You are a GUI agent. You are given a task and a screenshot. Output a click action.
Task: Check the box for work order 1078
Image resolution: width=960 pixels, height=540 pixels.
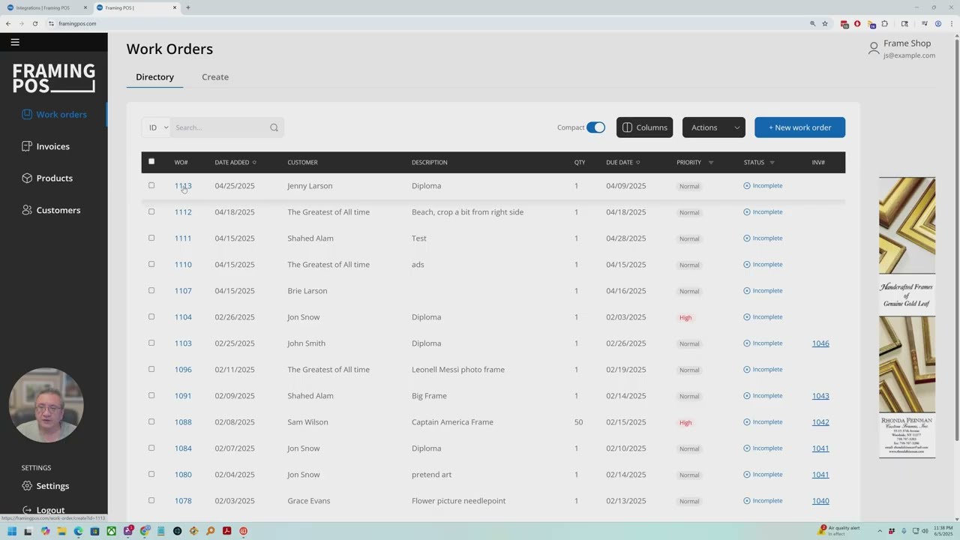151,500
